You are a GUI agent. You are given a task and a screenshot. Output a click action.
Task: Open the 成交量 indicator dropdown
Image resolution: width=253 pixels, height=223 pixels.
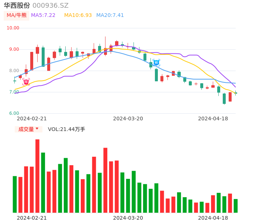click(28, 129)
